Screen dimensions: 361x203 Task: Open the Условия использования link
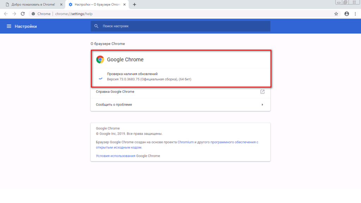point(116,156)
